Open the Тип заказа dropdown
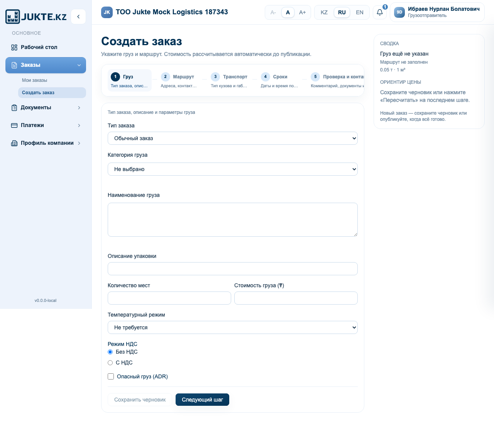This screenshot has width=494, height=422. click(233, 138)
